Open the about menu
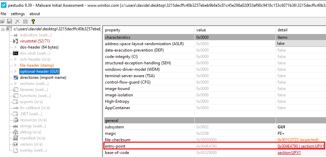The height and width of the screenshot is (157, 326). click(35, 14)
